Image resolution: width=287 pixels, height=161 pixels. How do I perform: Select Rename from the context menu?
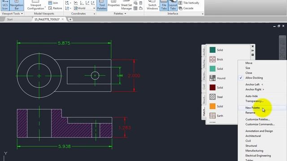pyautogui.click(x=250, y=113)
